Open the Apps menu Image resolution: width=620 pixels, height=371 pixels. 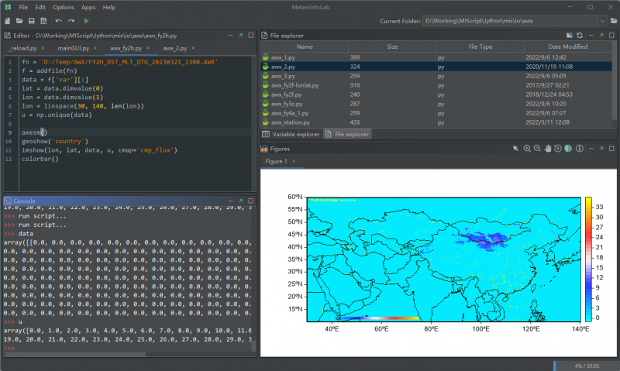pos(88,7)
